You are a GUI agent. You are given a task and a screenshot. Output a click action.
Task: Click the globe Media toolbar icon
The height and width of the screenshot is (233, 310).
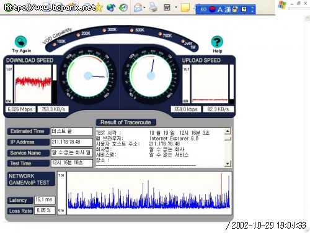[111, 7]
